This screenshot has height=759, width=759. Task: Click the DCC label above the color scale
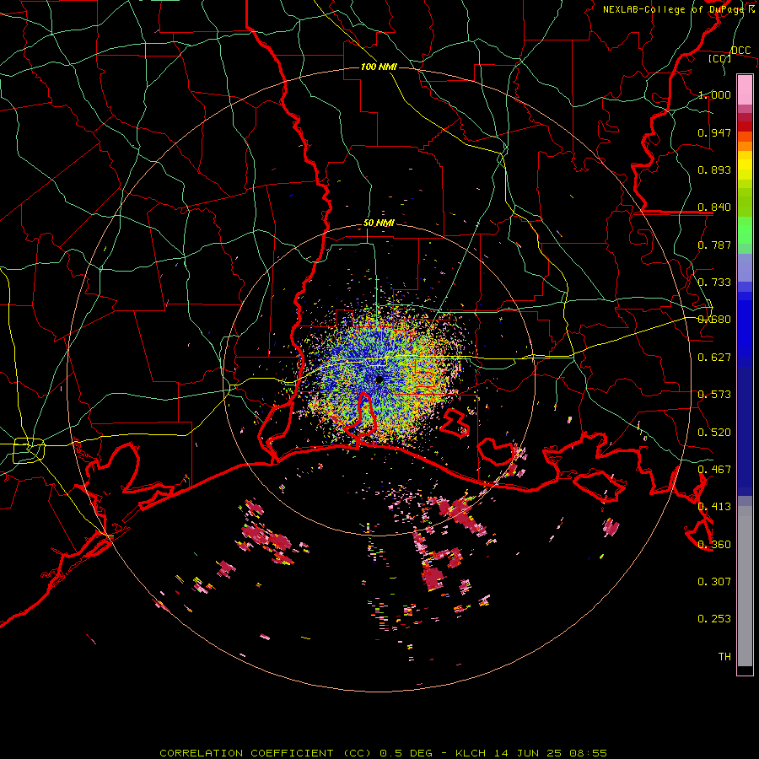pos(740,51)
